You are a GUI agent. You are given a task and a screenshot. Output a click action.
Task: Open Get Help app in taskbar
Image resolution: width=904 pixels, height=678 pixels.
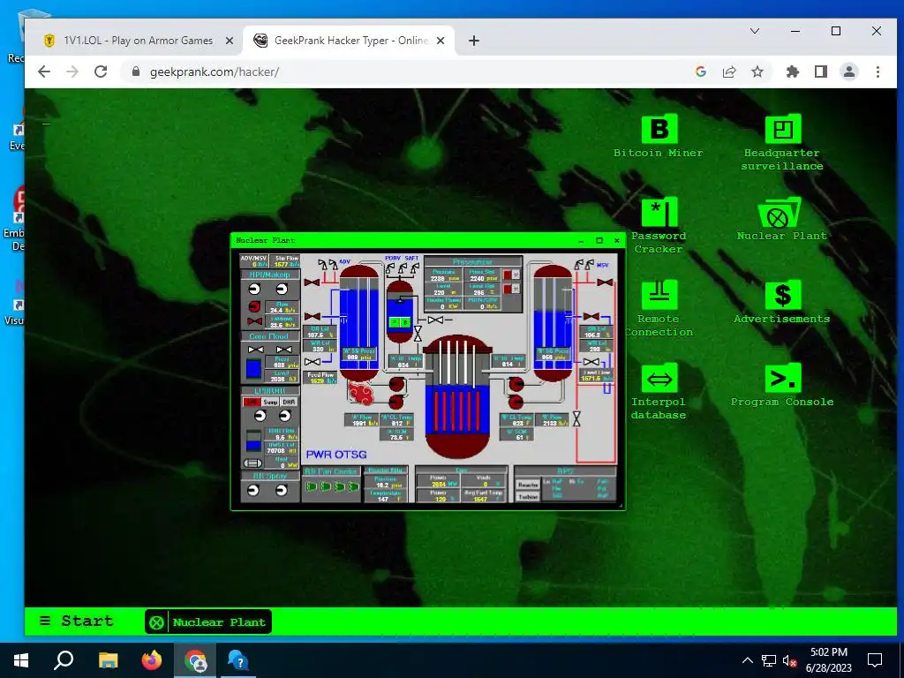[238, 660]
